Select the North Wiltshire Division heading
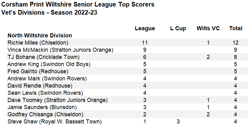Viewport: 248px width, 125px height. click(40, 36)
